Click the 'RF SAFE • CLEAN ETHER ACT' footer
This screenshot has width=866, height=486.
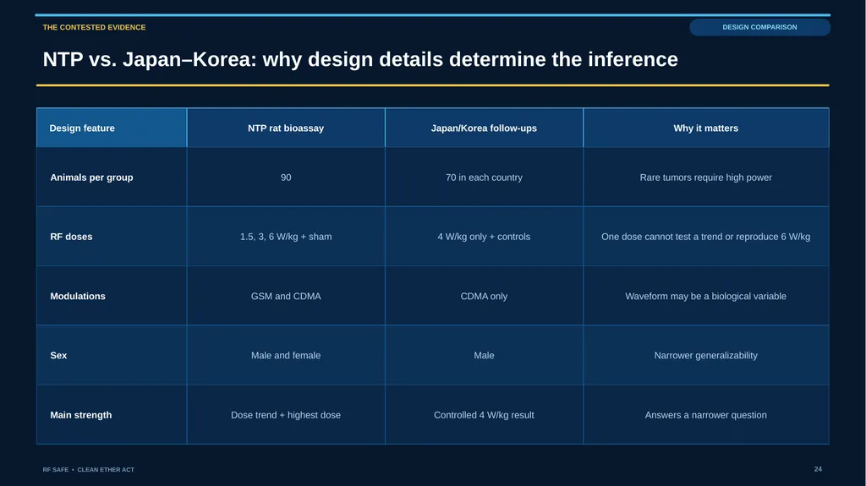coord(88,469)
